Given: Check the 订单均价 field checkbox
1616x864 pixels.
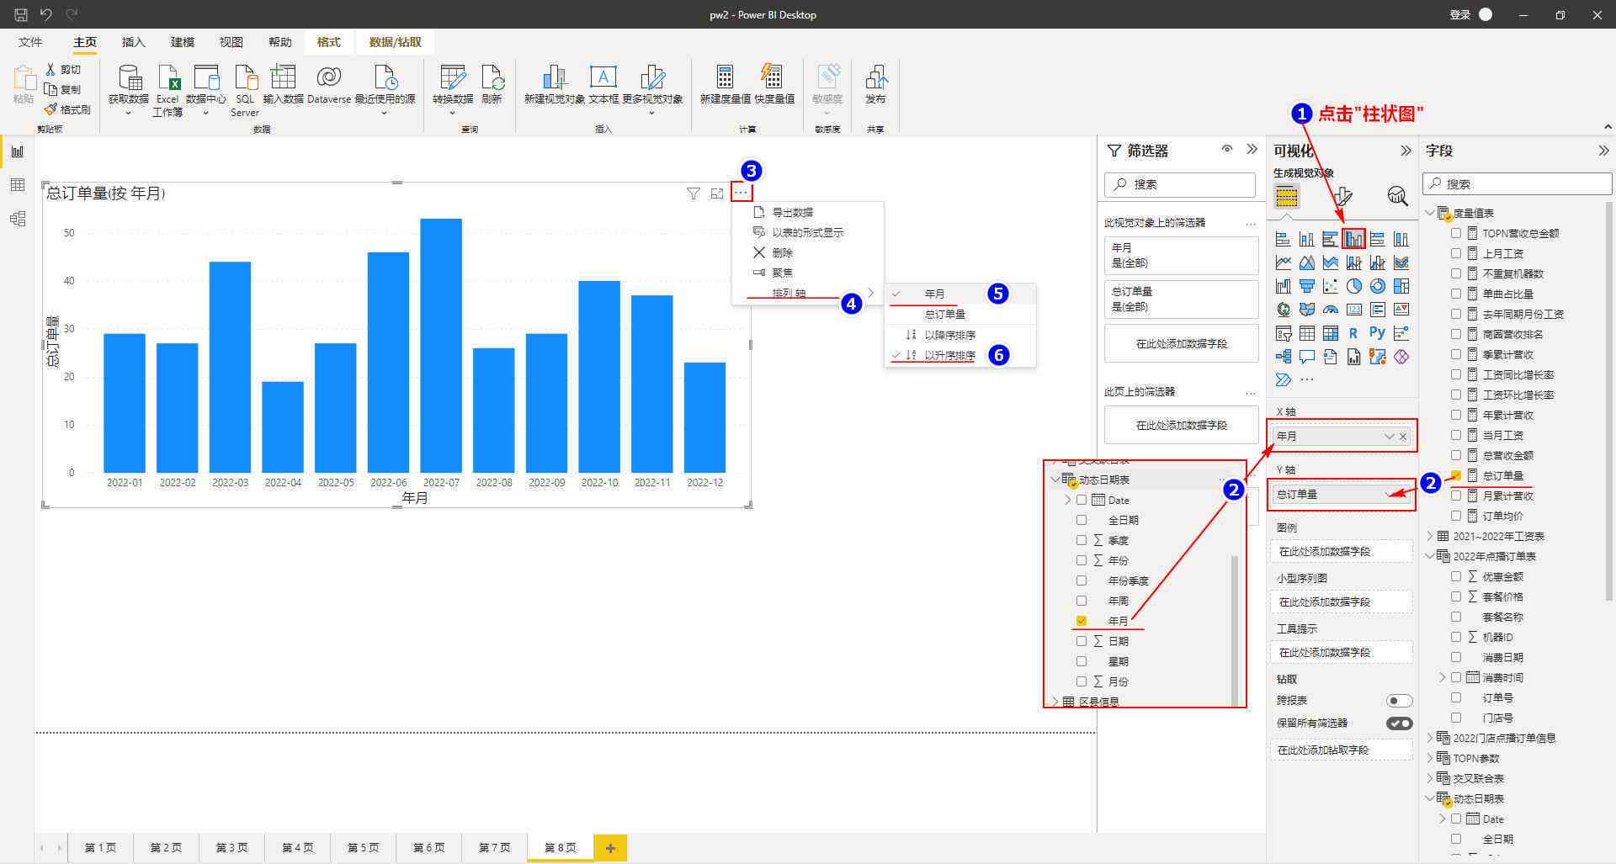Looking at the screenshot, I should tap(1456, 516).
